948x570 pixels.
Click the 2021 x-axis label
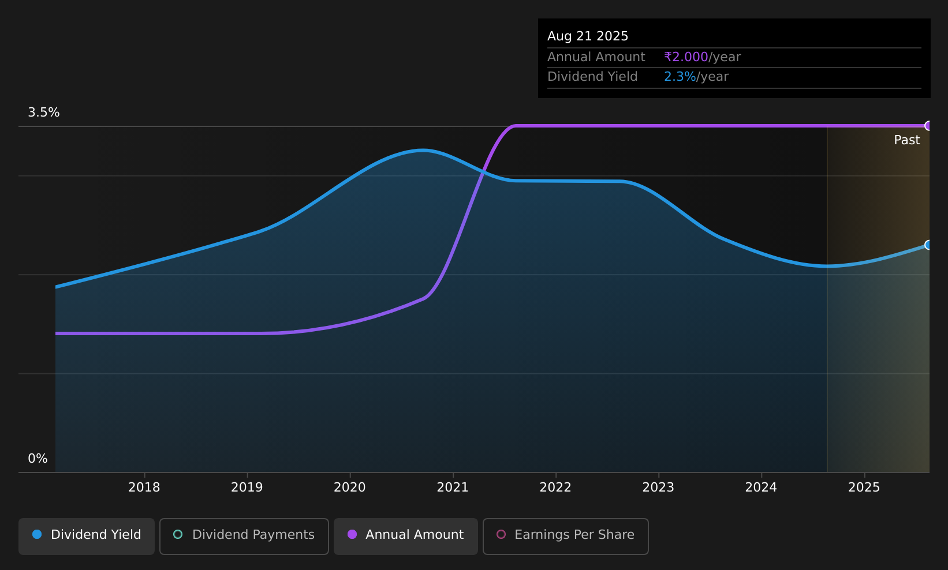point(453,487)
